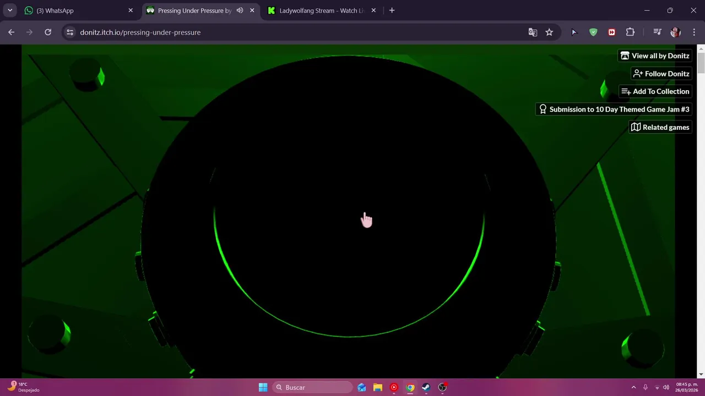Open the Chrome profile avatar
705x396 pixels.
click(x=675, y=32)
